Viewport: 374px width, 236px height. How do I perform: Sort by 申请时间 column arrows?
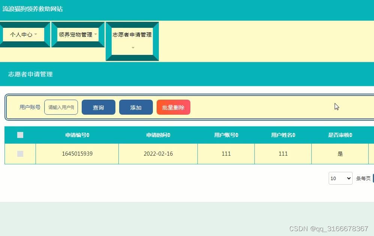coord(169,135)
